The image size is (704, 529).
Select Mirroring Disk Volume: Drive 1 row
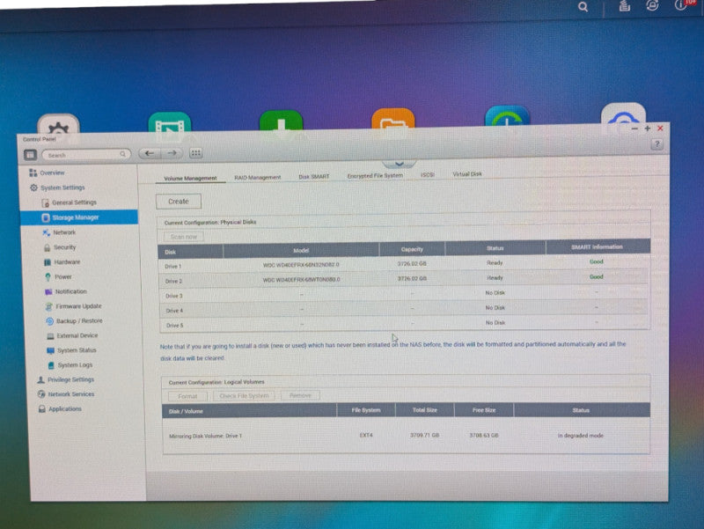[x=406, y=436]
